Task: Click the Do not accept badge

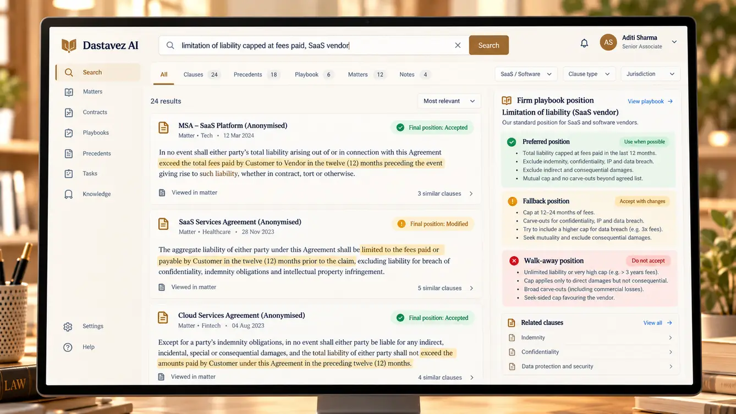Action: (648, 261)
